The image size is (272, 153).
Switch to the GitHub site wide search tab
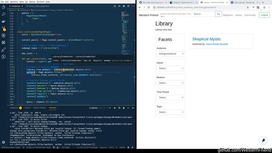click(x=153, y=3)
